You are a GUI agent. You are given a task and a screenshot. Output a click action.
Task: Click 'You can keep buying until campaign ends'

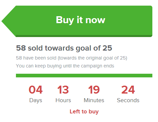[x=65, y=66]
